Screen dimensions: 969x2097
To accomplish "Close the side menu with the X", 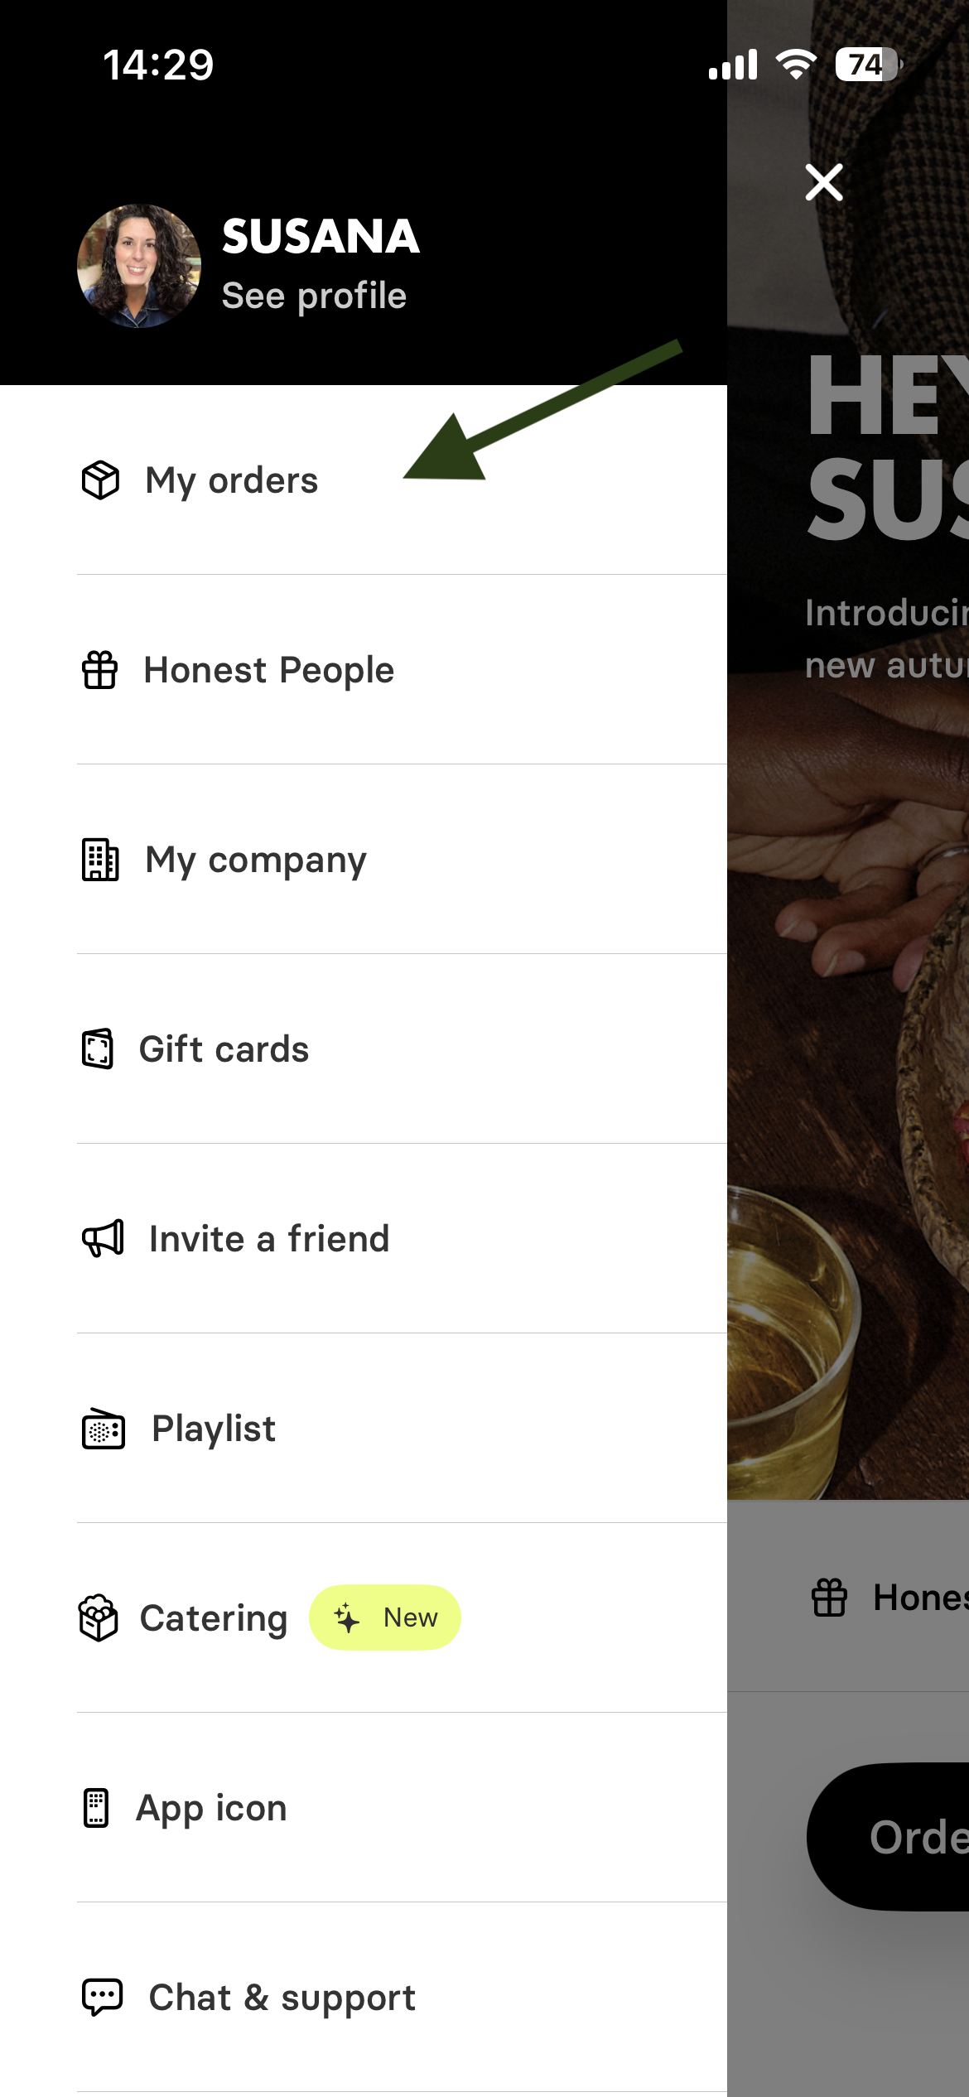I will click(824, 182).
